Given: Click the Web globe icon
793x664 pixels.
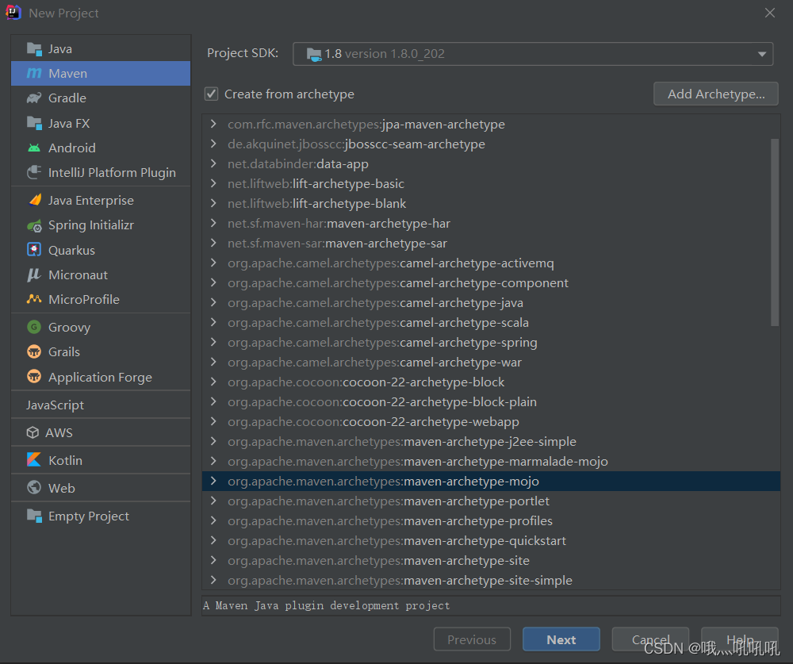Looking at the screenshot, I should (34, 488).
